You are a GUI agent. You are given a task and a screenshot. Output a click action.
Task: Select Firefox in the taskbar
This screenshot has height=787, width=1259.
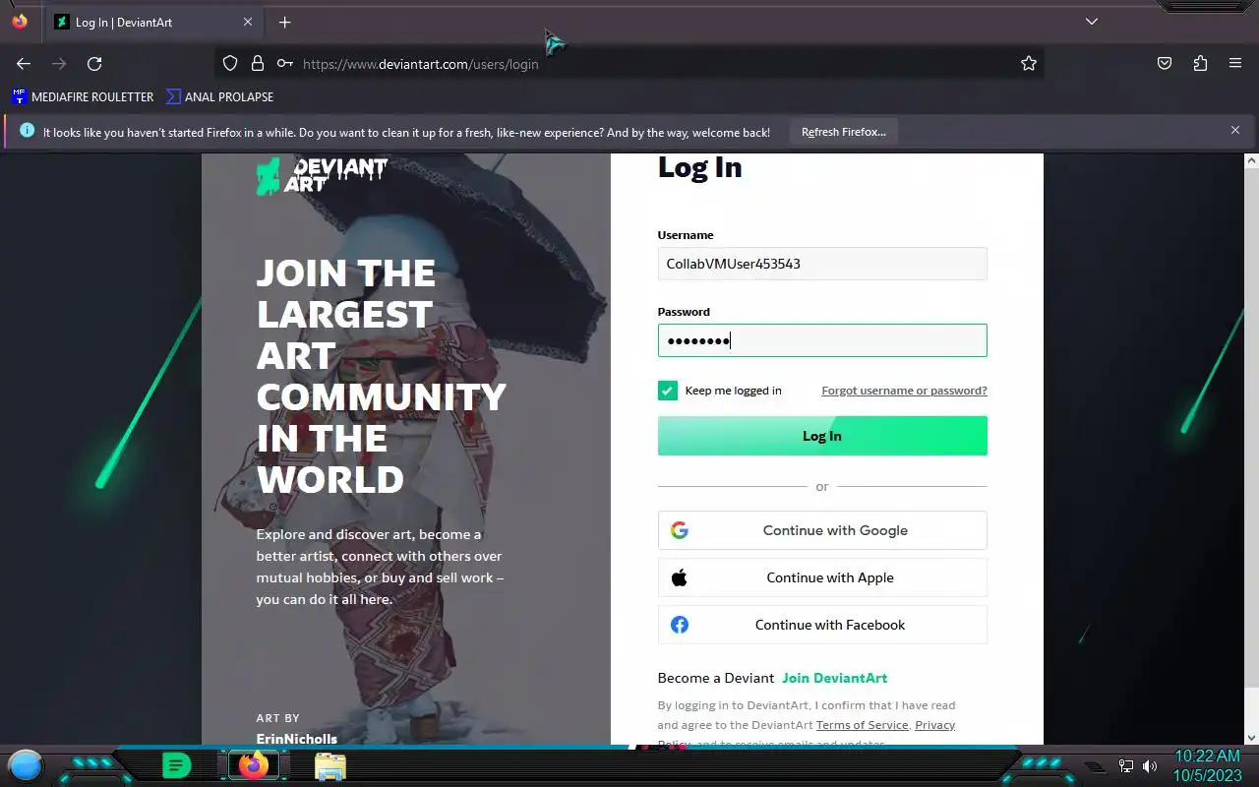click(254, 764)
